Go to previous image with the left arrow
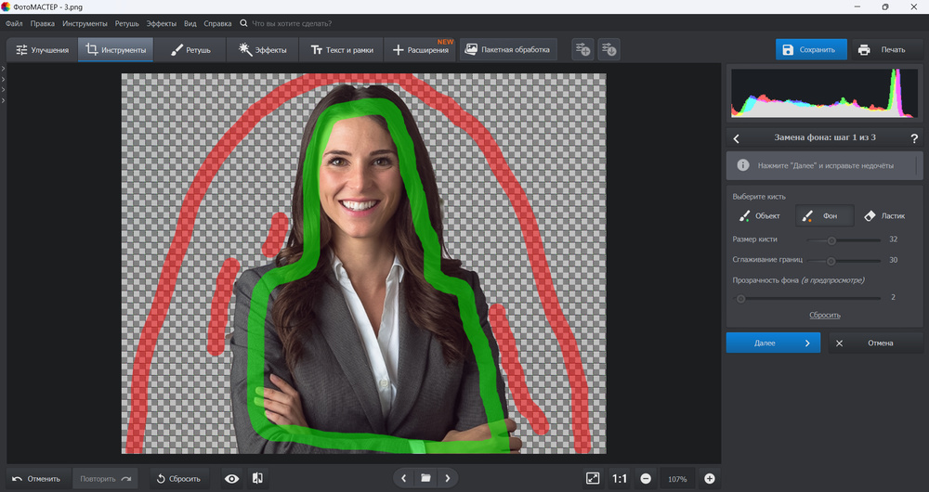The height and width of the screenshot is (492, 929). 403,478
